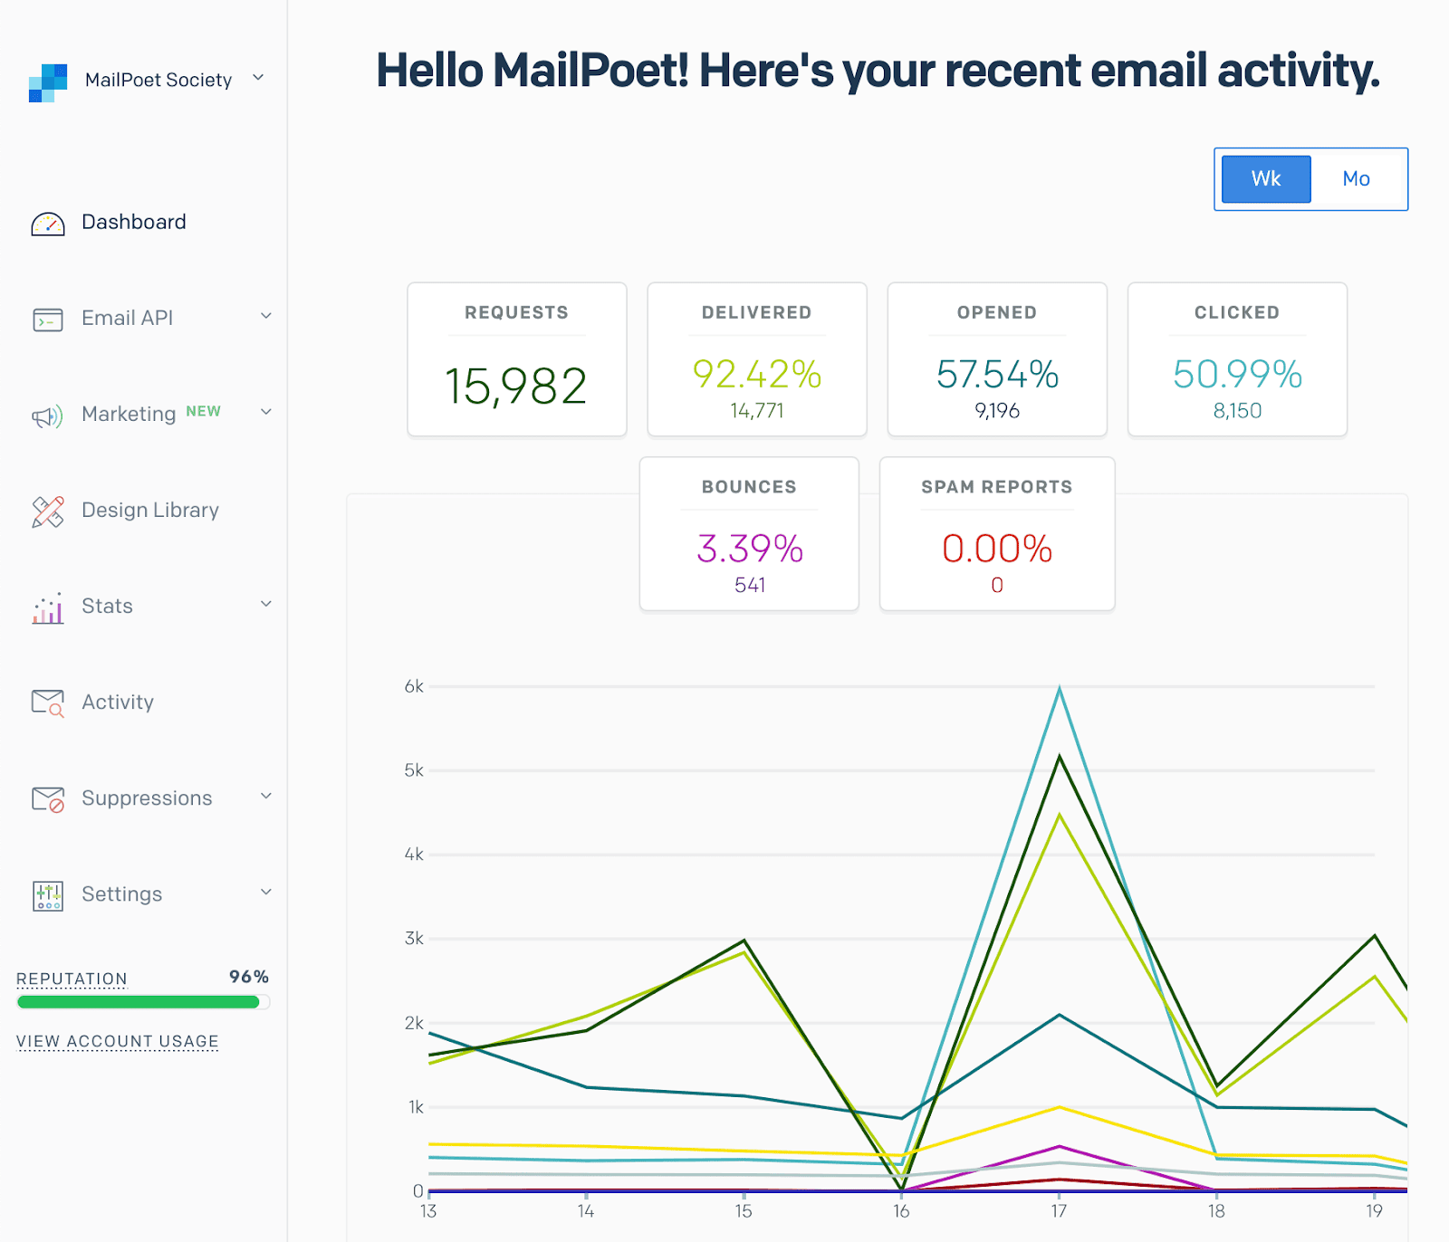Viewport: 1449px width, 1242px height.
Task: Click the Email API terminal icon
Action: pyautogui.click(x=48, y=320)
